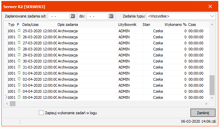Viewport: 219px width, 127px height.
Task: Close the Serwer R2 window
Action: 210,6
